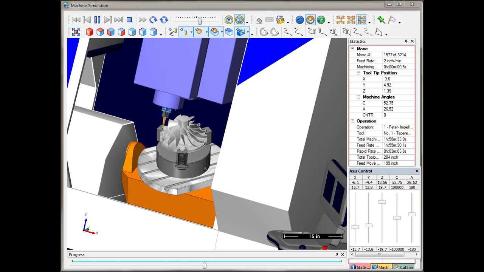484x272 pixels.
Task: Toggle the NC-based mode icon
Action: (239, 20)
